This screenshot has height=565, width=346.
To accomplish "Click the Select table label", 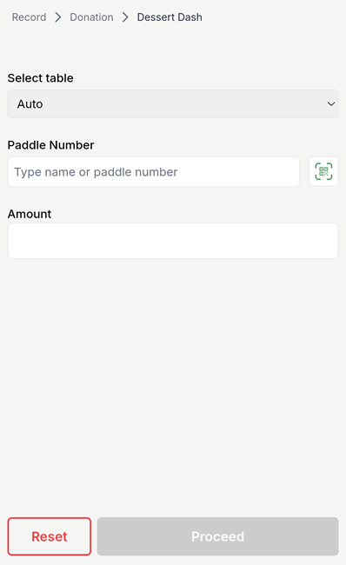I will tap(40, 78).
